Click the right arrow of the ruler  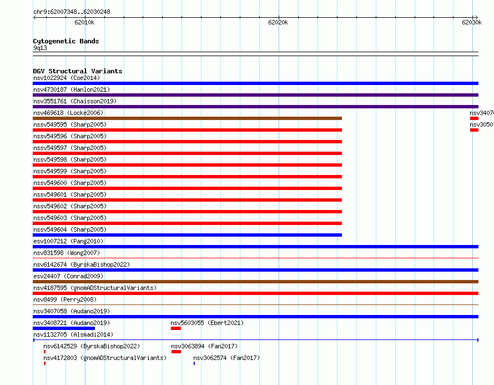[x=476, y=17]
